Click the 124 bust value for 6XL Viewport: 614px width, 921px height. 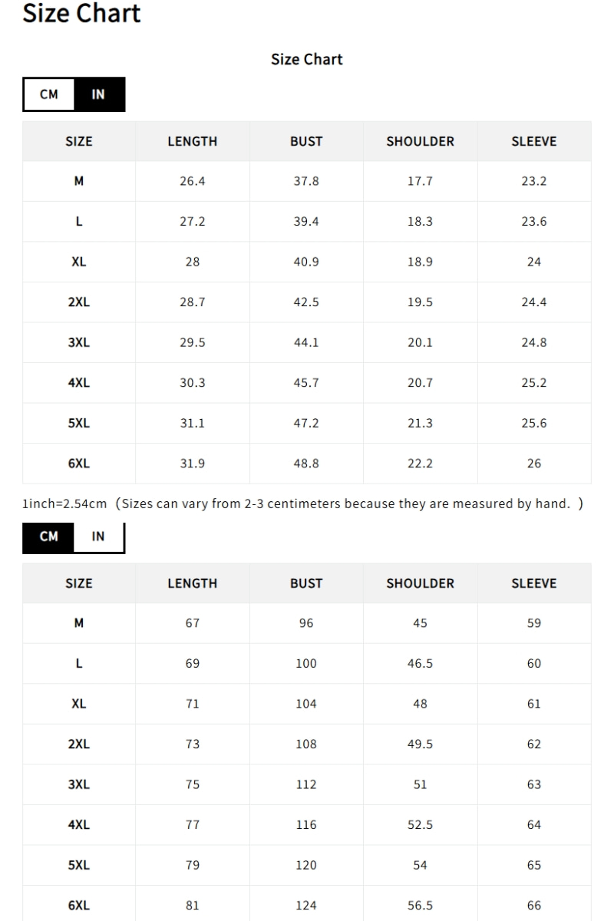pos(306,906)
